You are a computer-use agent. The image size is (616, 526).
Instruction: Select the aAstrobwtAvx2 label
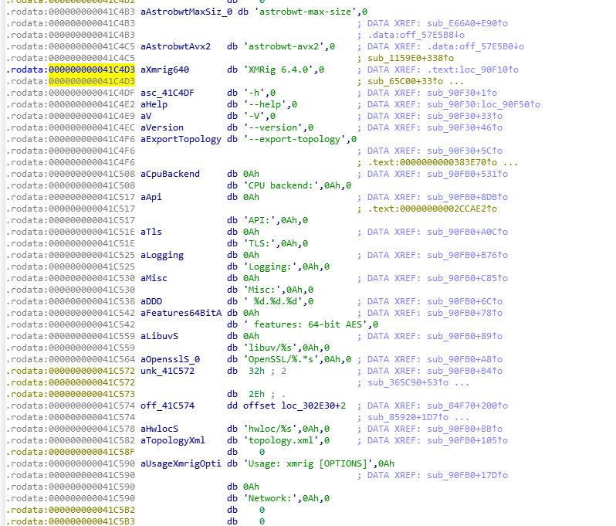(175, 46)
